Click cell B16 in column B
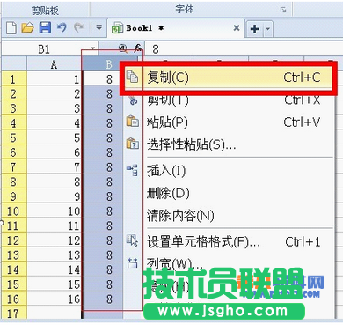 (x=103, y=299)
